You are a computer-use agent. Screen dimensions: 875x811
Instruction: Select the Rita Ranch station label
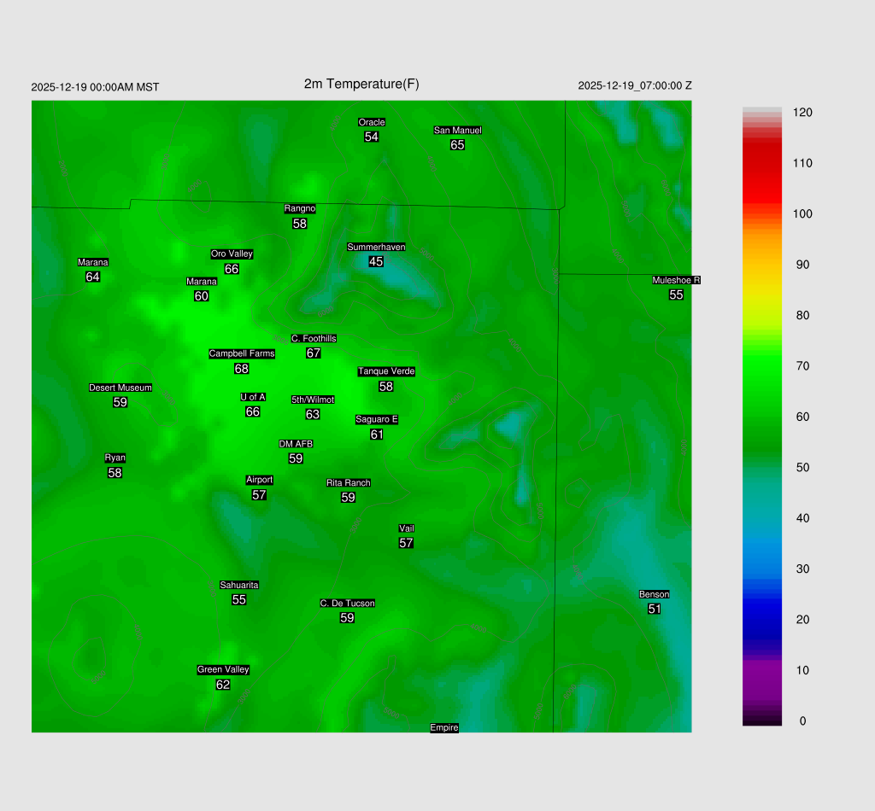point(349,483)
